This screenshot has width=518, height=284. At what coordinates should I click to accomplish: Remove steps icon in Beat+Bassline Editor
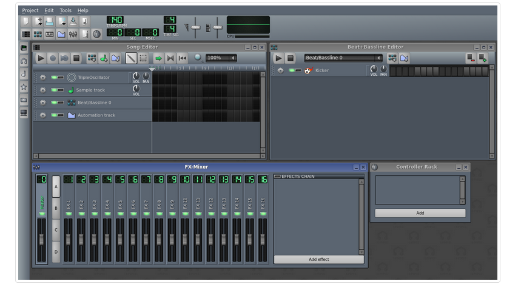pos(471,58)
